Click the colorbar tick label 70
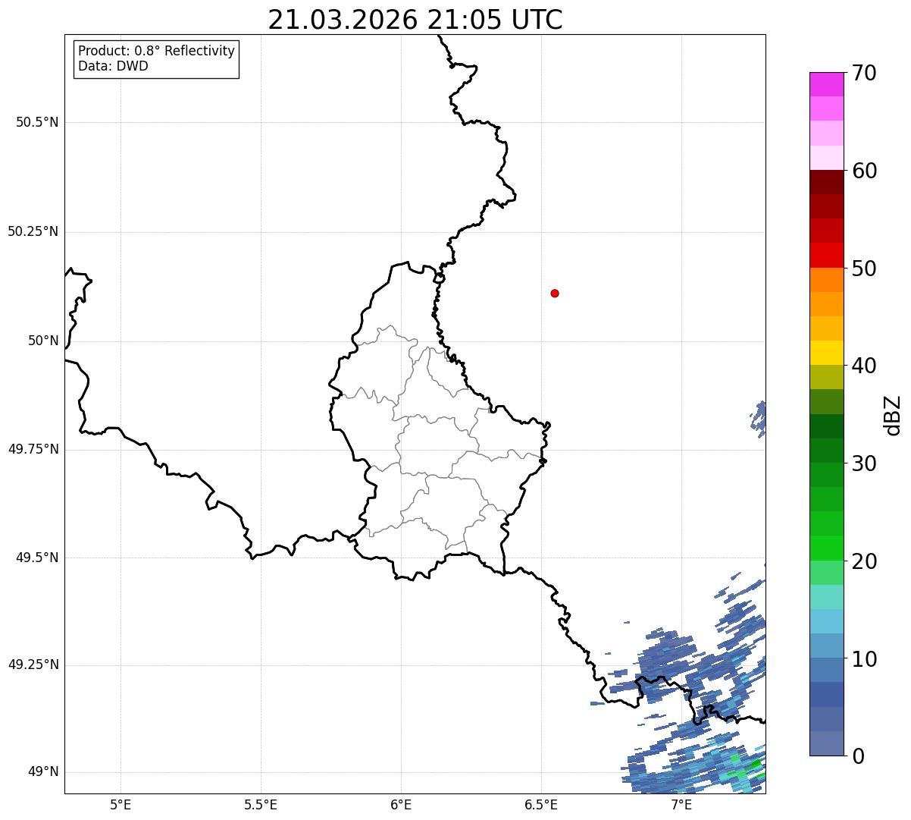The height and width of the screenshot is (820, 911). 864,73
